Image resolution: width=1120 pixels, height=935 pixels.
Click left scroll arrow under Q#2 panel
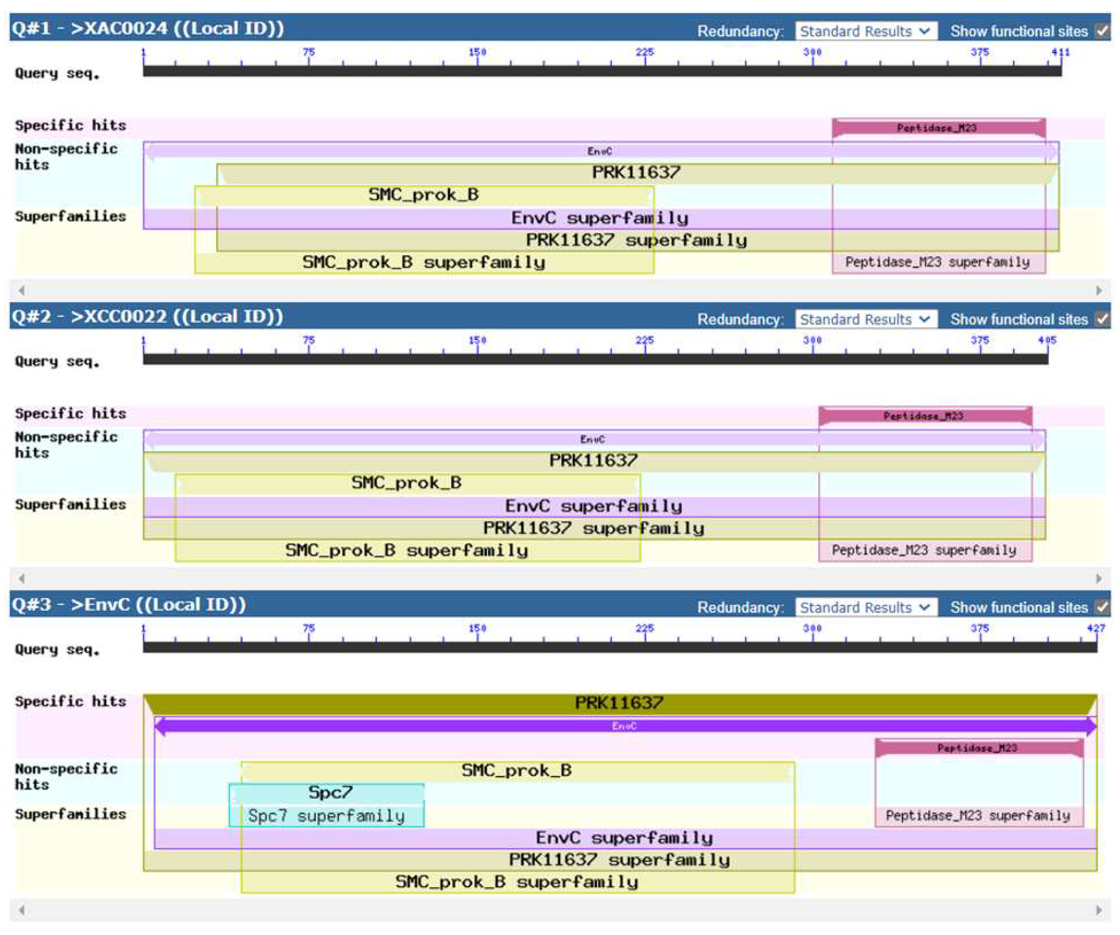[x=21, y=578]
